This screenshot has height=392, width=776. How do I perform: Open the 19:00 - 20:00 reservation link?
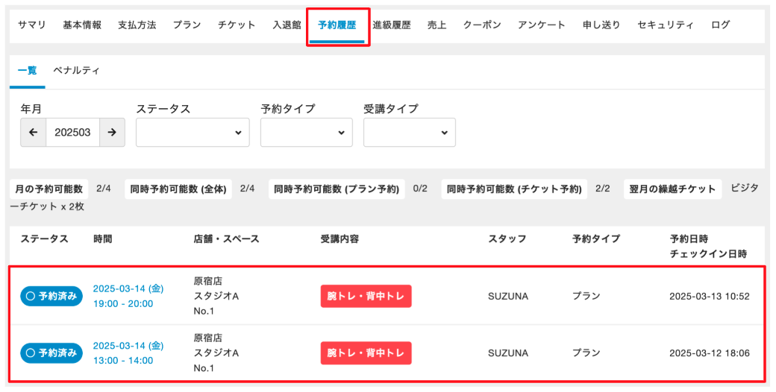point(123,303)
